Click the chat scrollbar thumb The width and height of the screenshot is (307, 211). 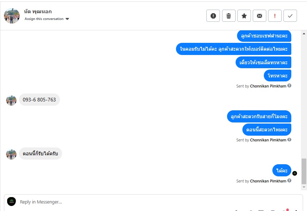304,171
